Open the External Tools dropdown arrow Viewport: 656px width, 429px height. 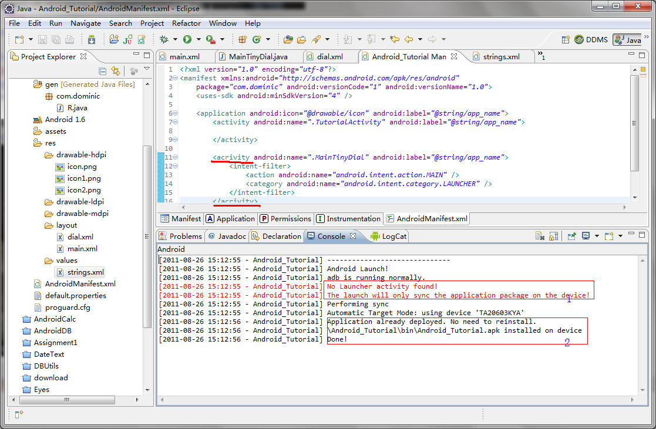[222, 39]
